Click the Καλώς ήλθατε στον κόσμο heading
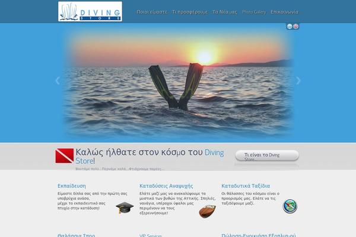 coord(150,156)
